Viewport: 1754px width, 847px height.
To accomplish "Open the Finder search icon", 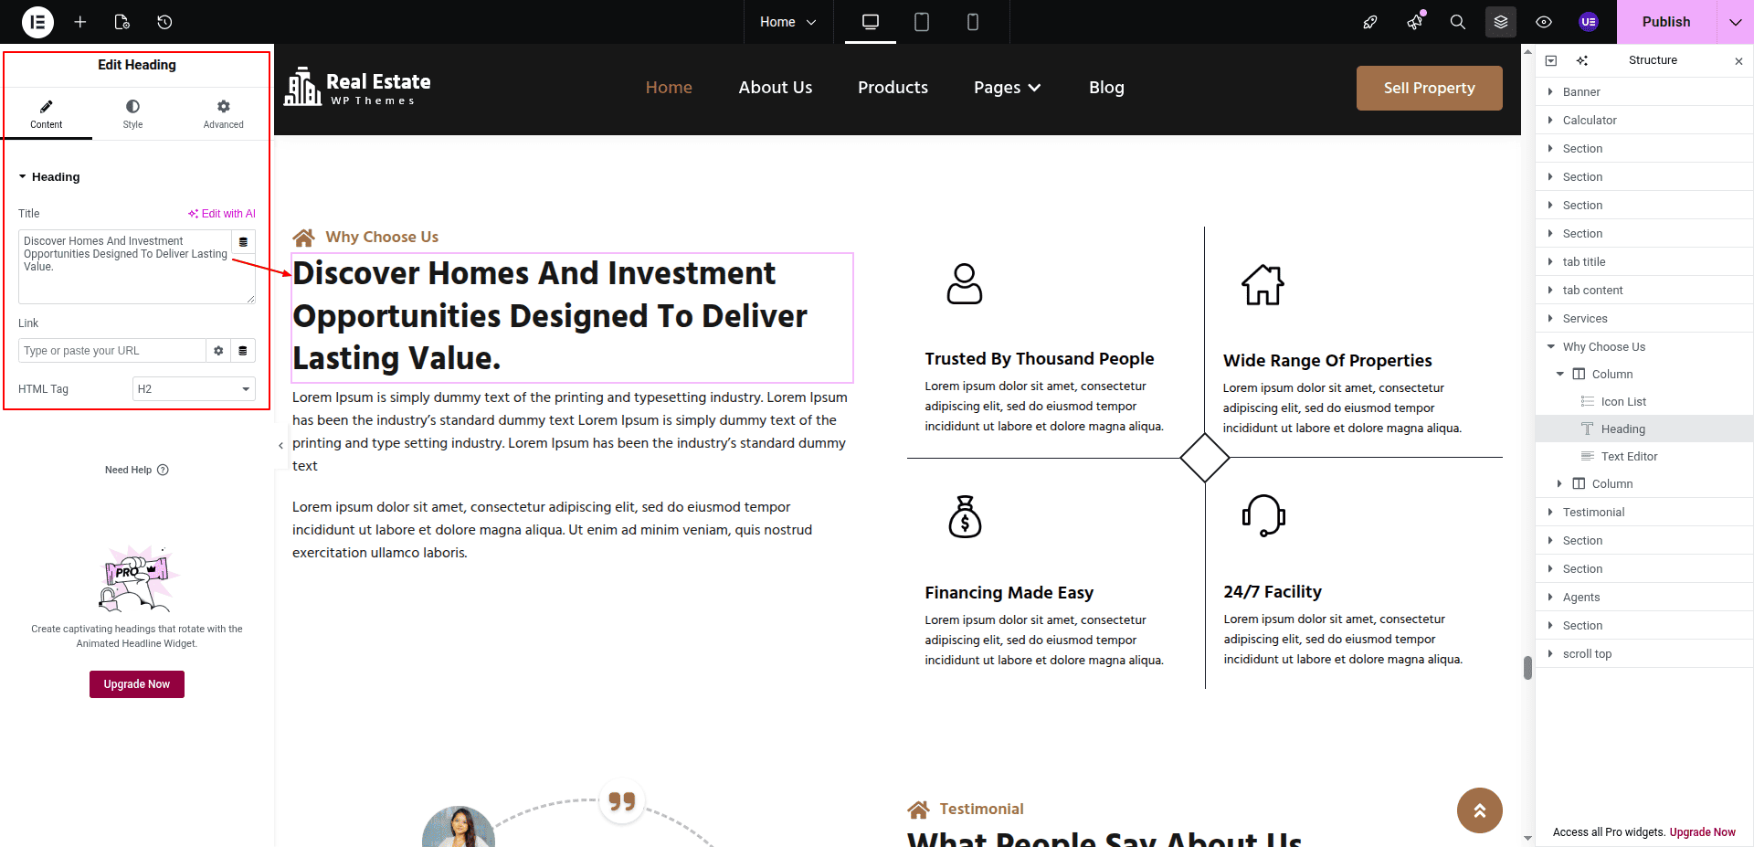I will click(1458, 22).
